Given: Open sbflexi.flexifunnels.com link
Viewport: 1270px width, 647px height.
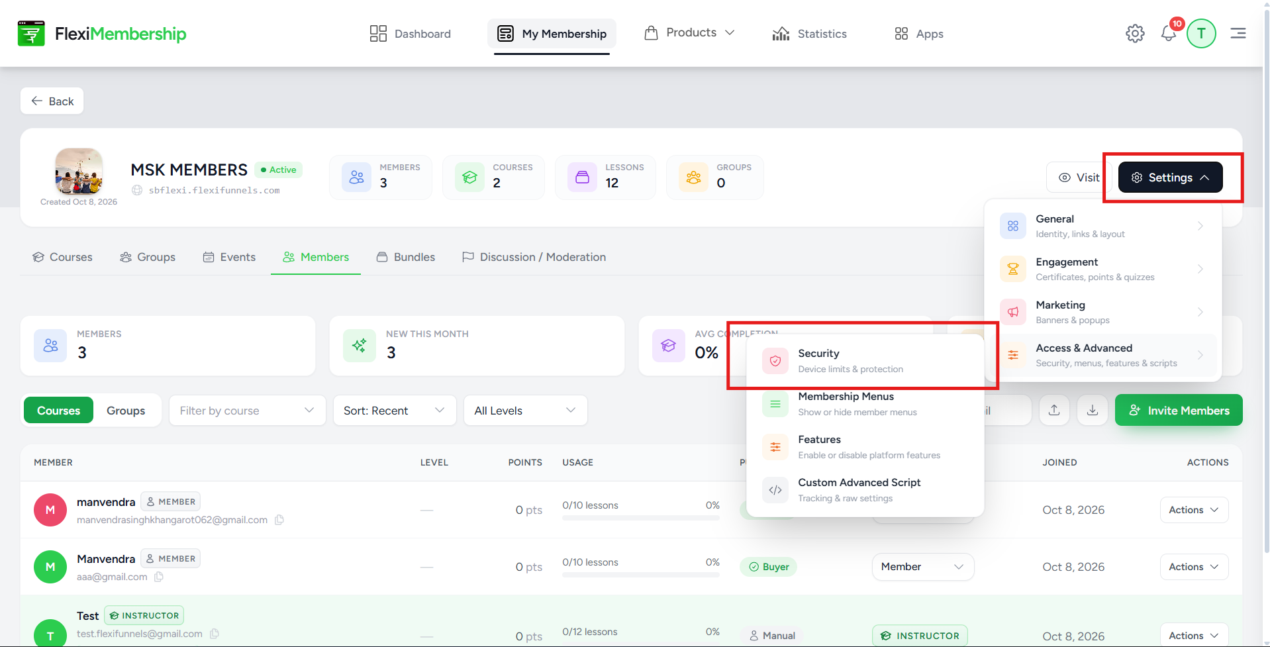Looking at the screenshot, I should tap(214, 191).
